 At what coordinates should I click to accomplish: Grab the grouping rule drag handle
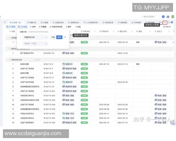pos(21,37)
